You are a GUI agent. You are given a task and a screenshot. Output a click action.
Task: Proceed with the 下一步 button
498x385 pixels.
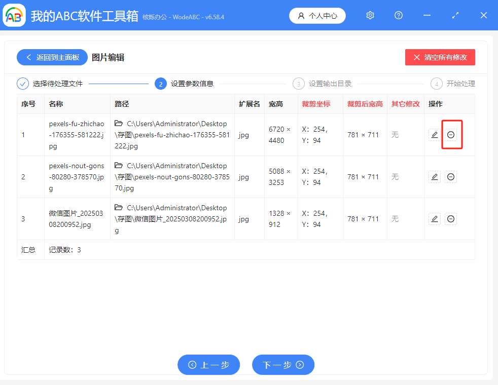(x=283, y=364)
